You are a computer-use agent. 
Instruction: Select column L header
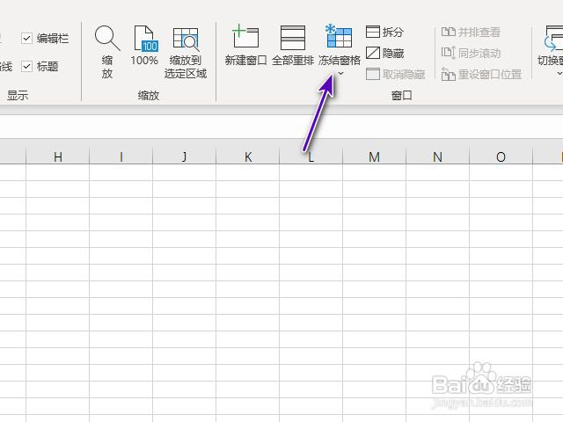click(x=311, y=156)
